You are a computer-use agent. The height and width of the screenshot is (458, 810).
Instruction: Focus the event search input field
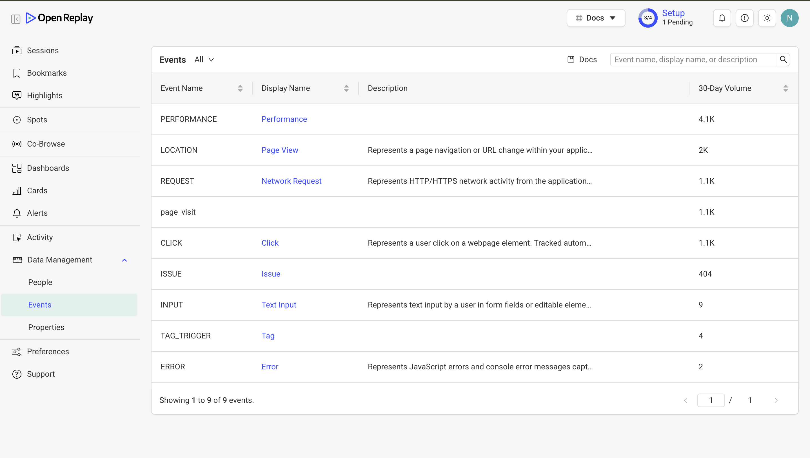693,59
